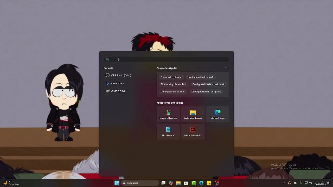
Task: Click the Bing icon beside calculadora
Action: [107, 83]
